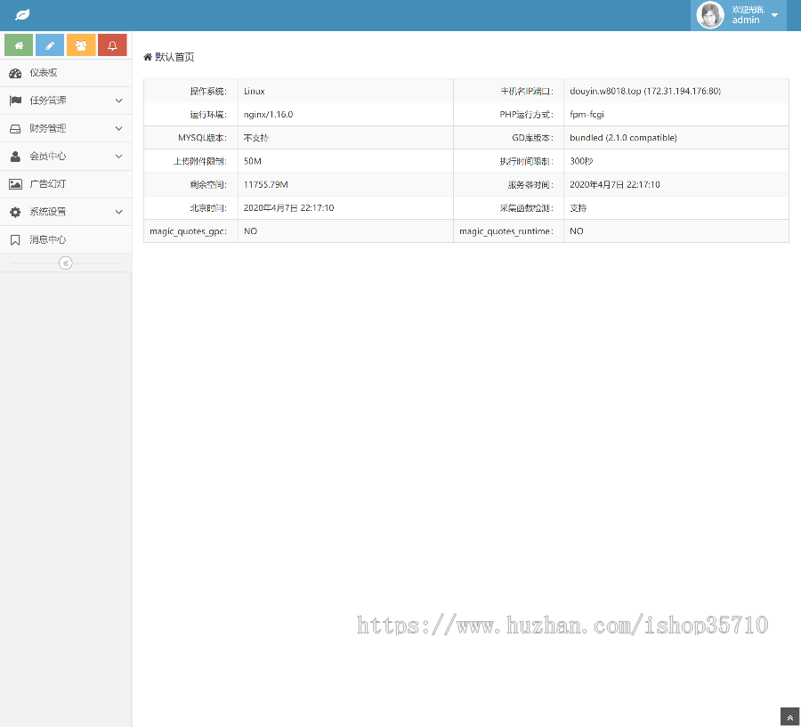Click the 300秒 execution limit value
The width and height of the screenshot is (801, 727).
581,161
